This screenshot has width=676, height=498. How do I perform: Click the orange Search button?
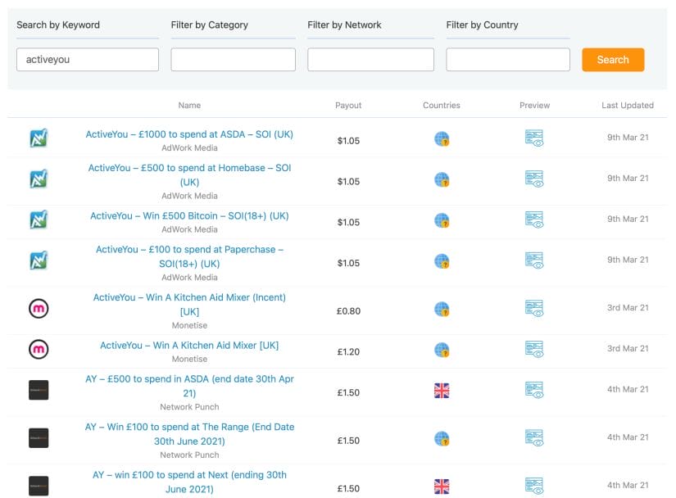[x=613, y=60]
